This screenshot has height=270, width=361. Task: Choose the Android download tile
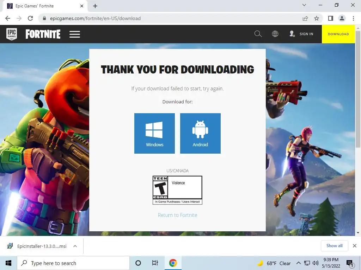coord(200,133)
